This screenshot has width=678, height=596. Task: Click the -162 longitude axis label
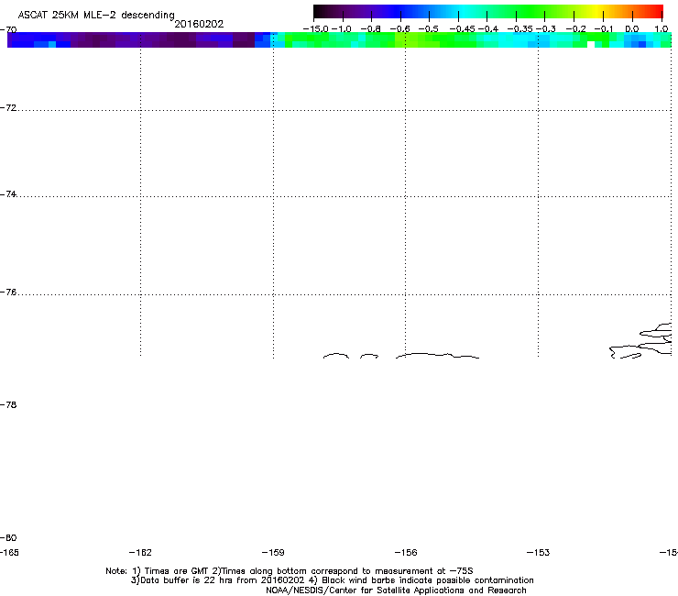click(x=140, y=552)
